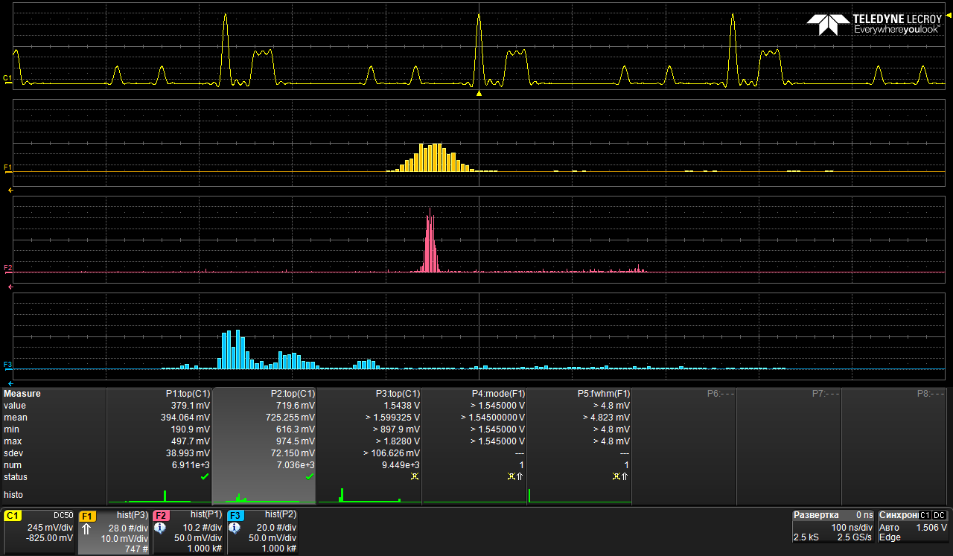The width and height of the screenshot is (953, 556).
Task: Click the info icon in F3 descriptor
Action: tap(235, 528)
